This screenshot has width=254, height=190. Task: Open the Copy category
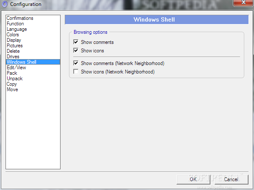click(33, 84)
